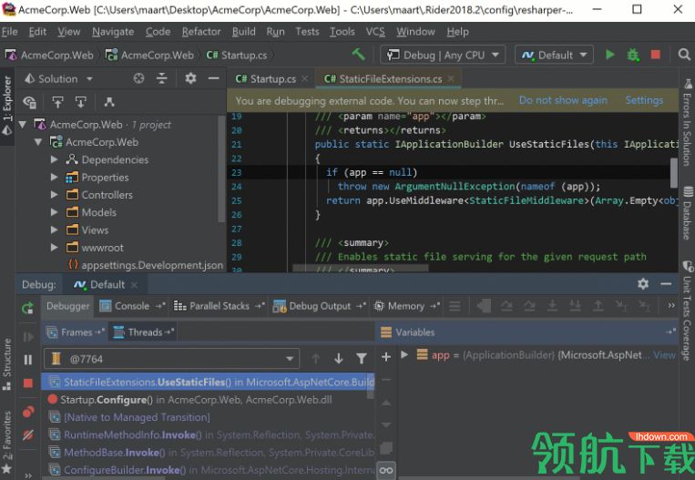Pause the program in debug sidebar

coord(28,360)
